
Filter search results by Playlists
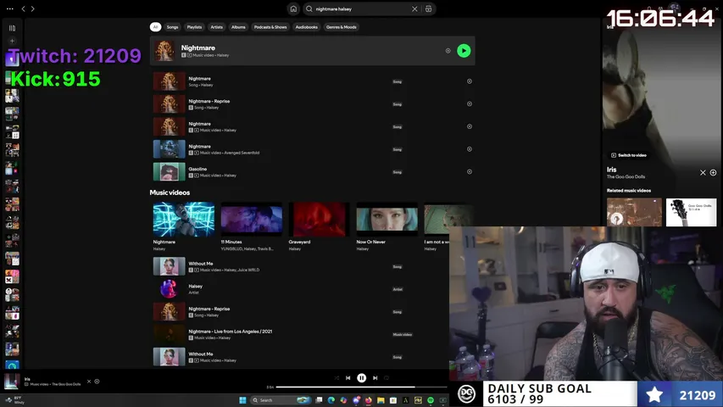(194, 27)
